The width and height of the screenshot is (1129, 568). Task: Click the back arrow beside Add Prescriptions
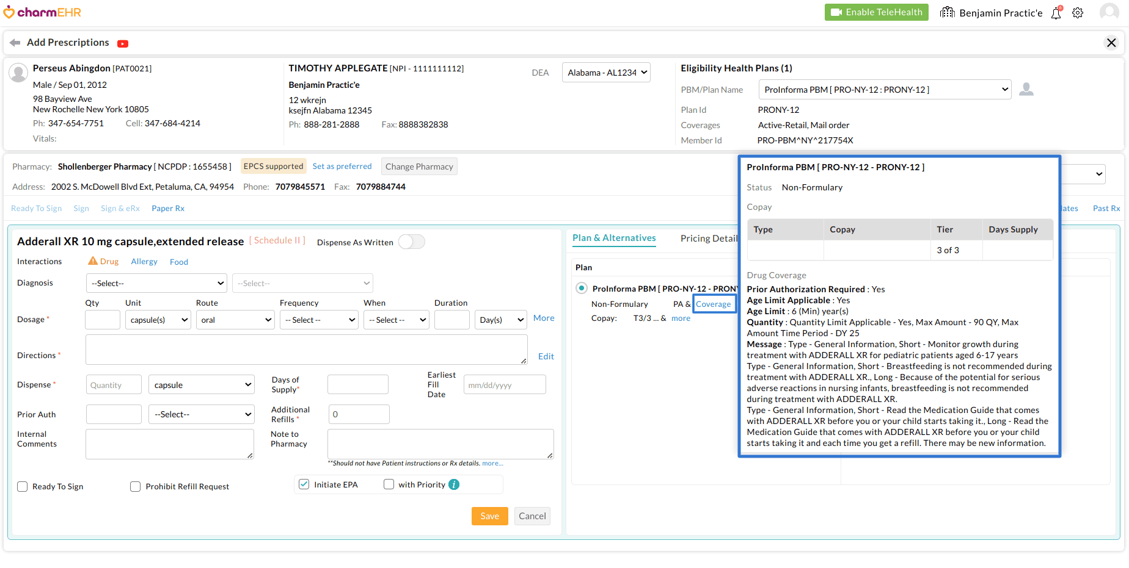(x=15, y=43)
